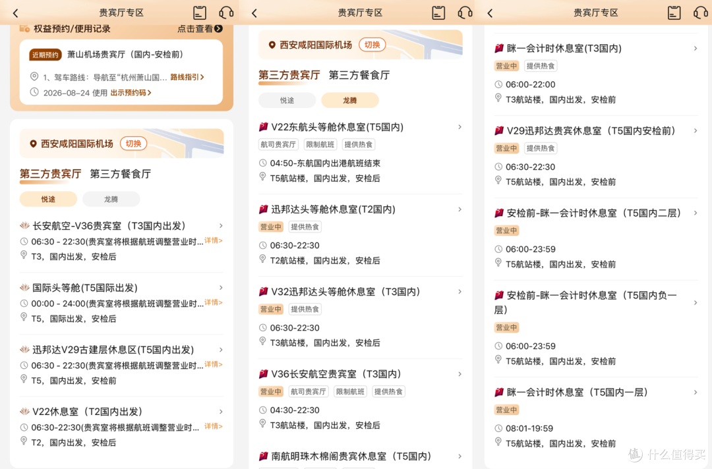Open 眯一会计时休息室（T5国内一层） chevron
Viewport: 712px width, 469px height.
pyautogui.click(x=696, y=393)
